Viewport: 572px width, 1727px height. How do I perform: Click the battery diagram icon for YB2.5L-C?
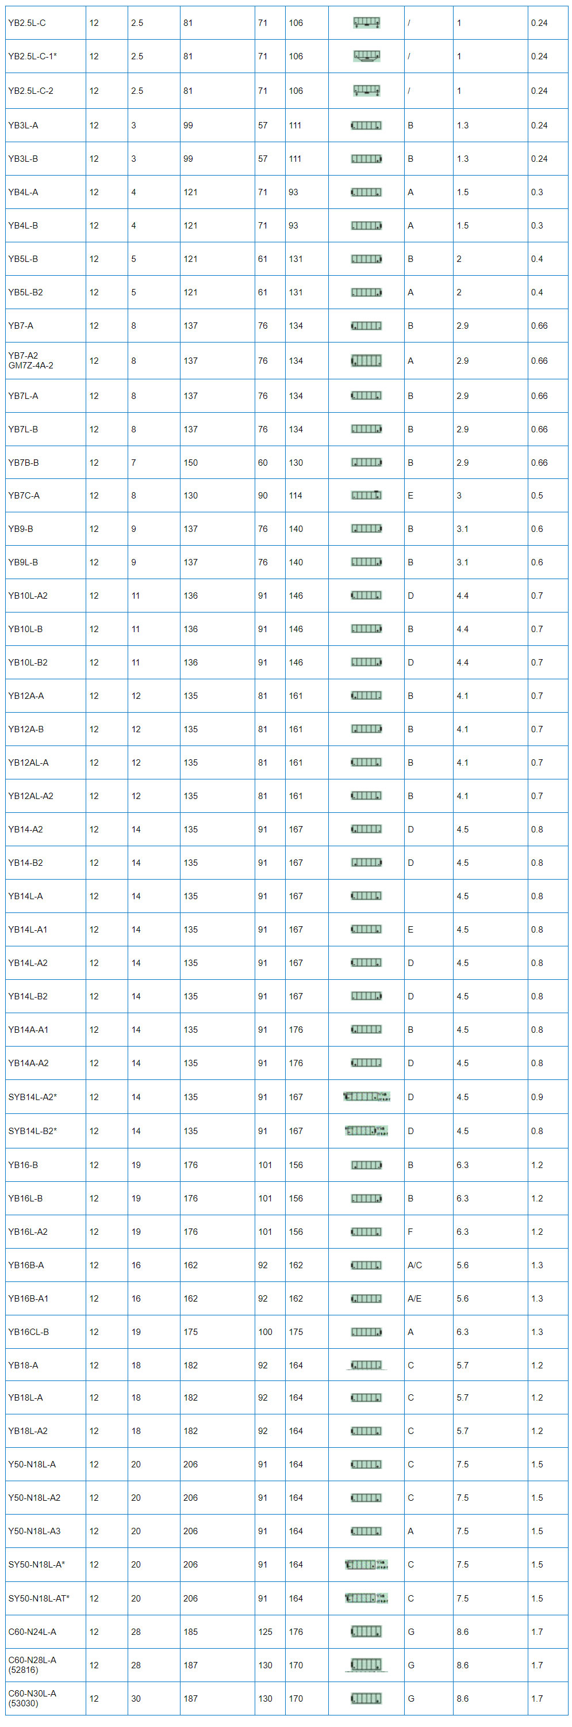click(x=366, y=23)
